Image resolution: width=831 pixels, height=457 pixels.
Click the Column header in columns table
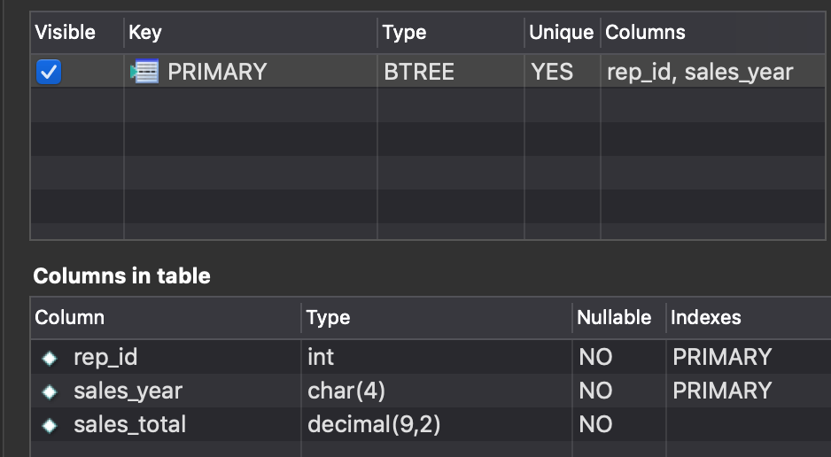[69, 317]
